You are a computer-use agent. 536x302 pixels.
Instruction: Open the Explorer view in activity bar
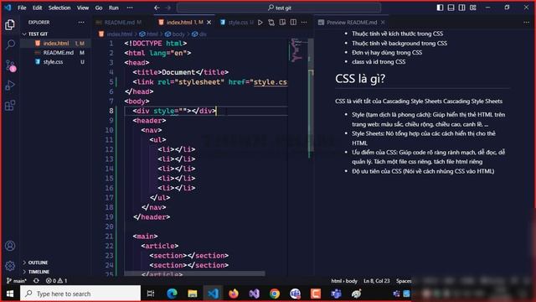click(x=10, y=24)
